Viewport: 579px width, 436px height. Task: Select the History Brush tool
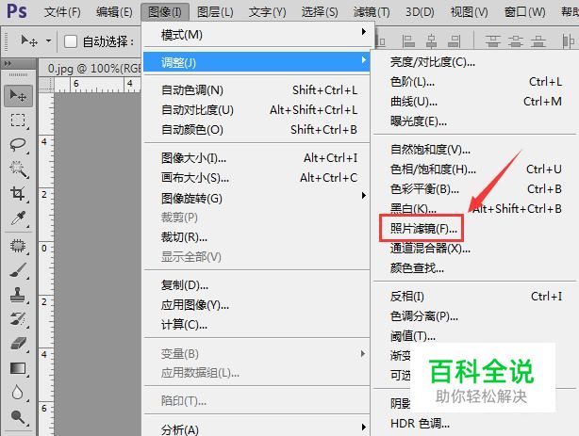point(18,319)
